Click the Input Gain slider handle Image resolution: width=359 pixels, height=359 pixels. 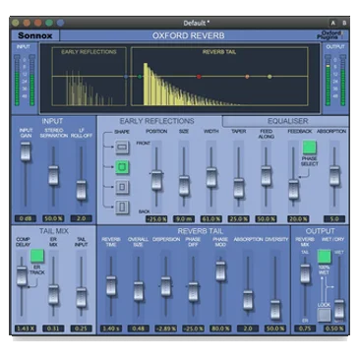point(26,151)
